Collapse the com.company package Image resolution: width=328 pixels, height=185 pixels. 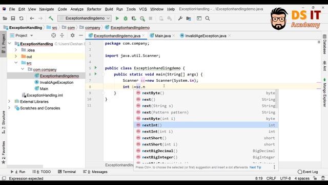point(23,69)
